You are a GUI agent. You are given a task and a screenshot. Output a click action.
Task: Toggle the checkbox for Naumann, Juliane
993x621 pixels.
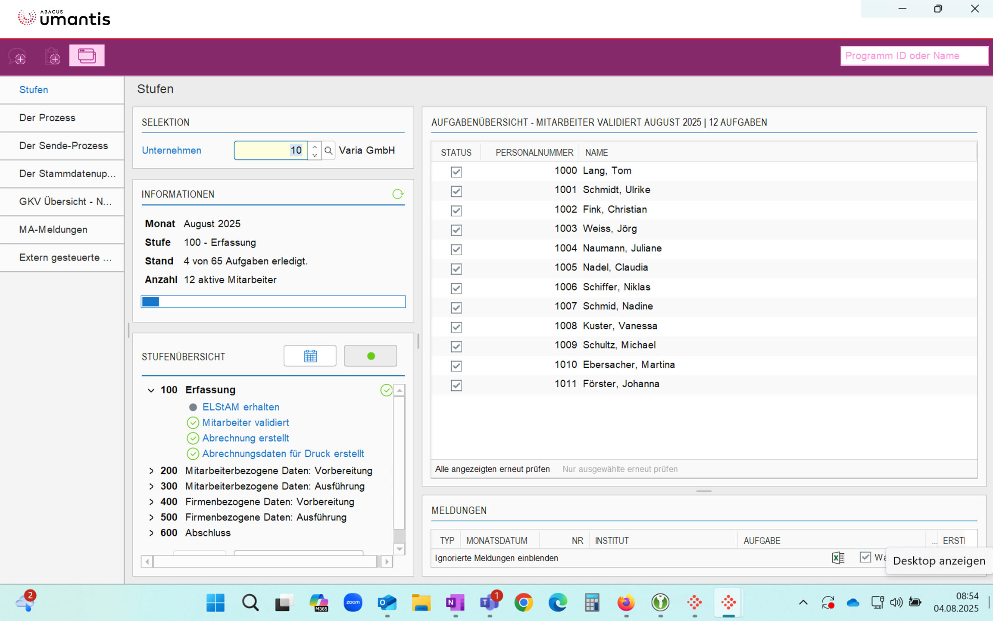point(456,249)
